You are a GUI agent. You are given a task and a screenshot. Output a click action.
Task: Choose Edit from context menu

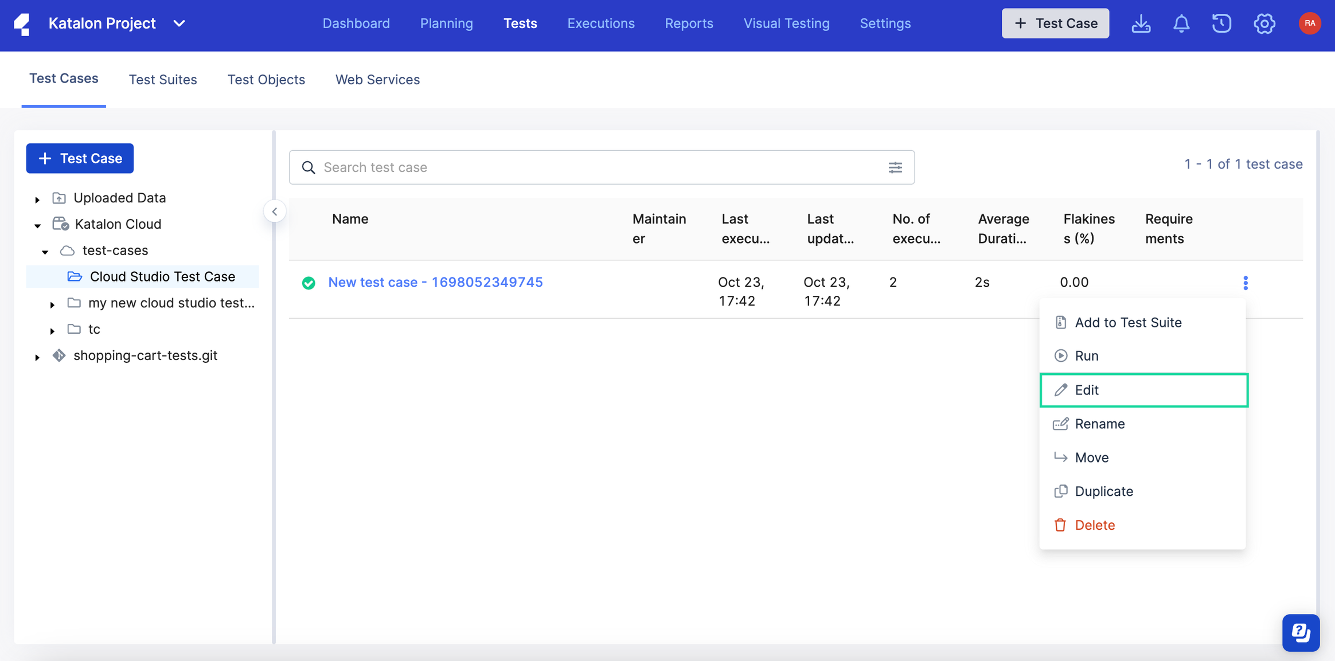(1143, 390)
